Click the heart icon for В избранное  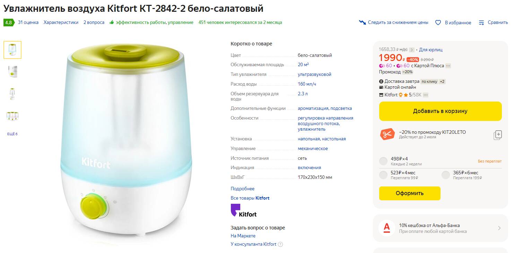click(438, 23)
